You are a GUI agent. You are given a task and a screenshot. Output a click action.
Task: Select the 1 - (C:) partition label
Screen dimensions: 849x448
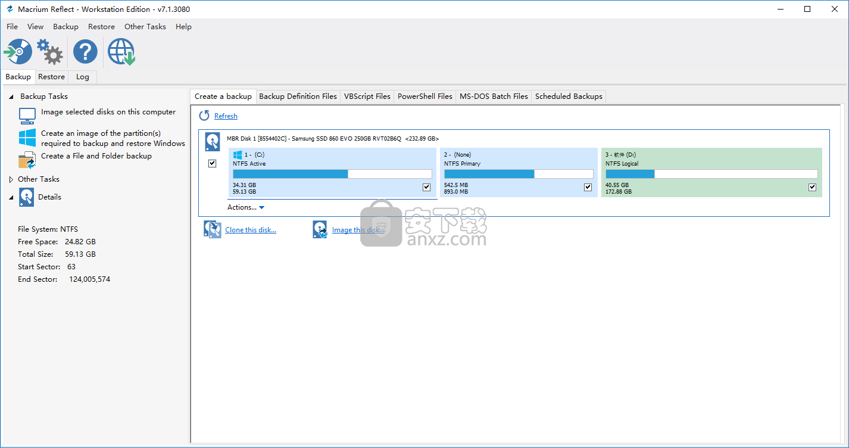(x=254, y=155)
